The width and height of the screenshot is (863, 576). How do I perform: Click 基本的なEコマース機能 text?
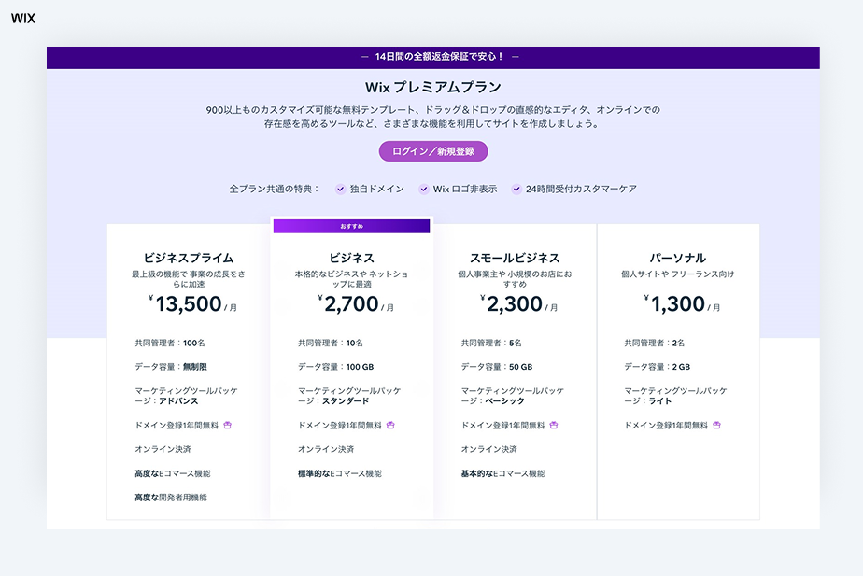click(x=502, y=473)
